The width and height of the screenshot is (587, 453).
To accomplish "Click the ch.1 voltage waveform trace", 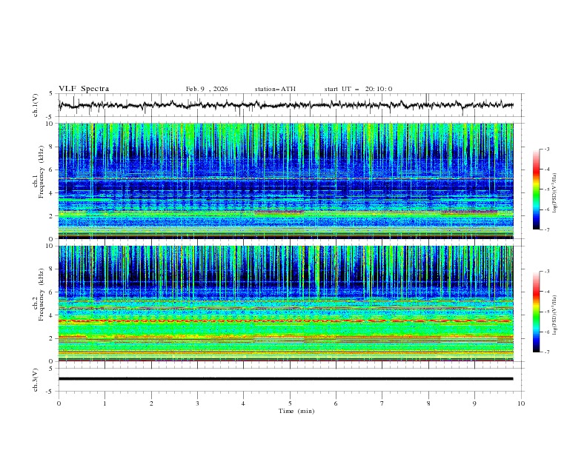I will [x=285, y=105].
